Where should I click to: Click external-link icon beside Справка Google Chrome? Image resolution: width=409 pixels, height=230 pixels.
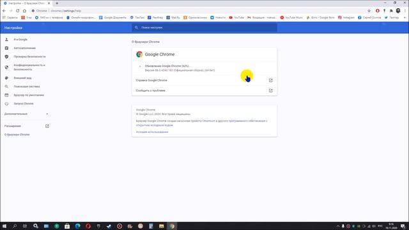click(271, 80)
